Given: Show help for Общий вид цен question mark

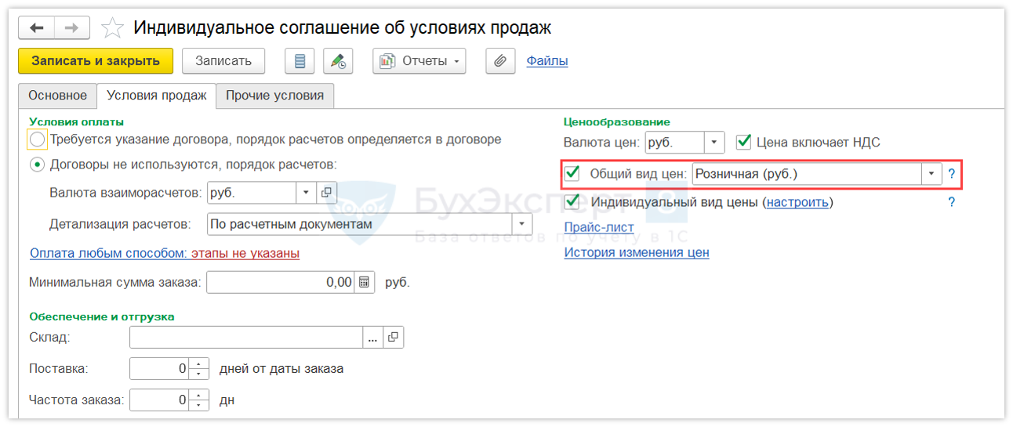Looking at the screenshot, I should [951, 174].
